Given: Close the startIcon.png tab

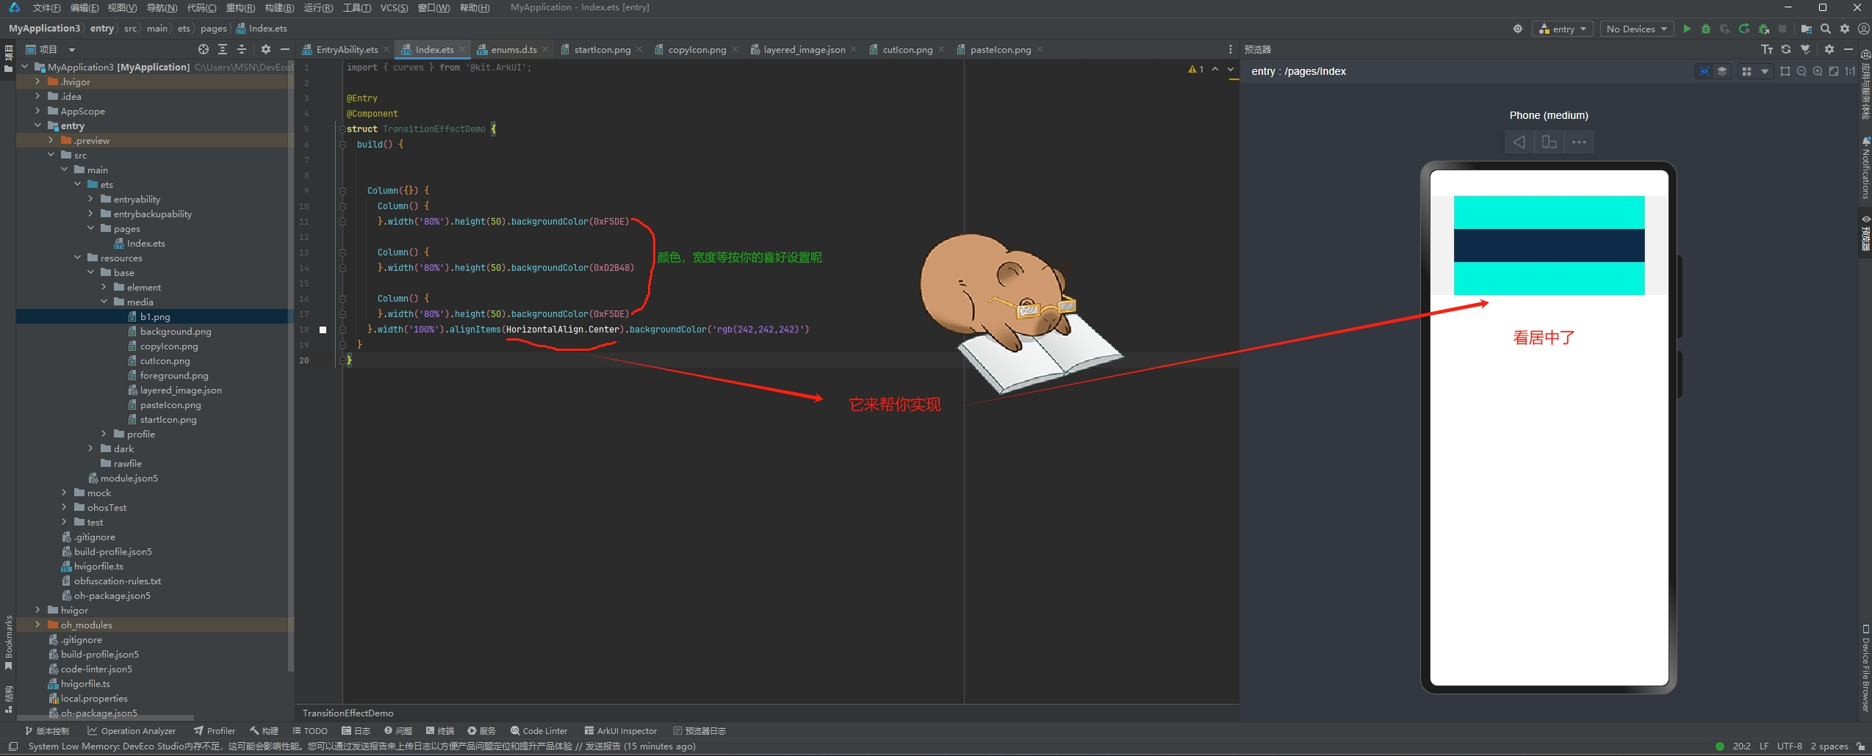Looking at the screenshot, I should pyautogui.click(x=639, y=49).
